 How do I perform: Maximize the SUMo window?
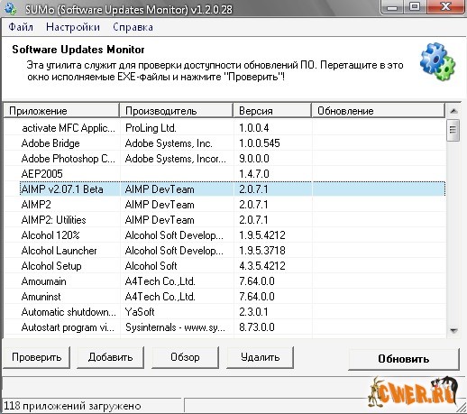415,6
